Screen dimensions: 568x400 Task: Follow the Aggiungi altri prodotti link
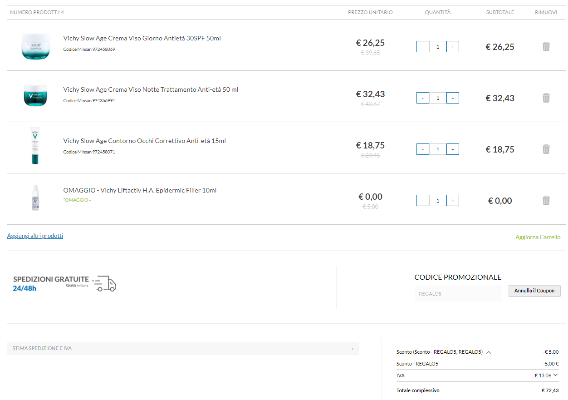(x=35, y=236)
